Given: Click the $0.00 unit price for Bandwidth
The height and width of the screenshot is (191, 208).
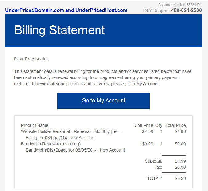Looking at the screenshot, I should point(148,144).
